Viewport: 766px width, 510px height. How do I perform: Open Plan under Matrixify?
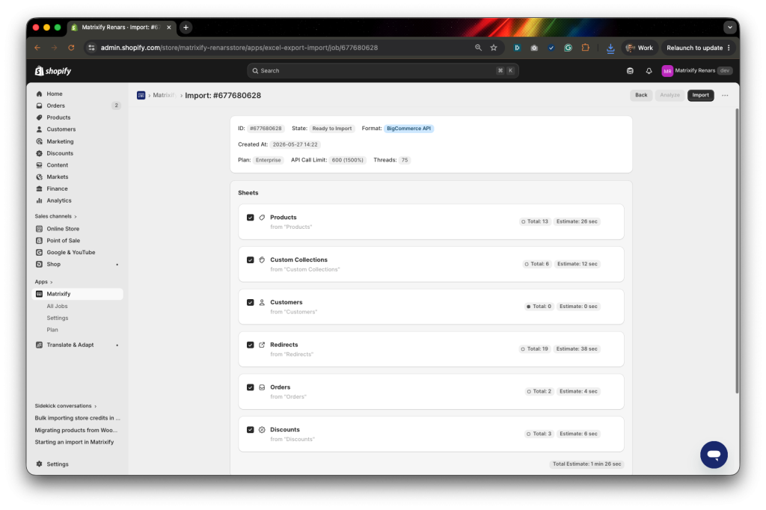(x=52, y=330)
